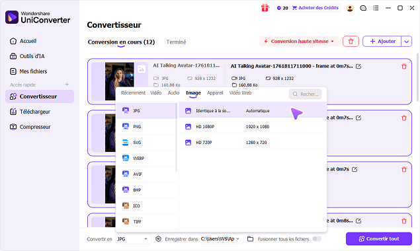Open the save path C:\Users\WS dropdown
The height and width of the screenshot is (251, 420).
pyautogui.click(x=222, y=239)
